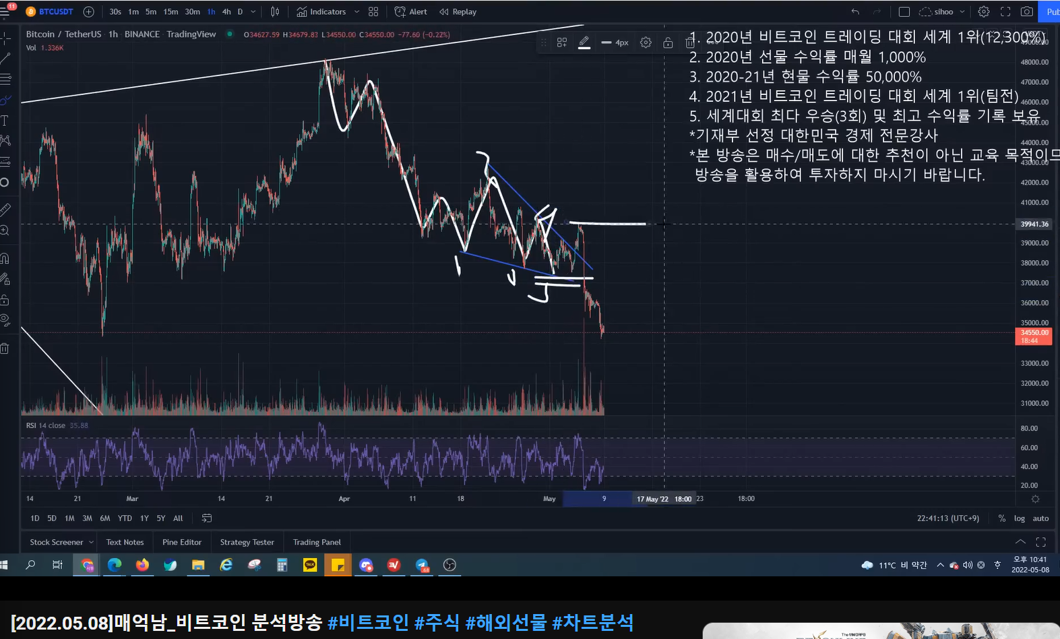The width and height of the screenshot is (1060, 639).
Task: Open the Go to date dialog
Action: coord(207,518)
